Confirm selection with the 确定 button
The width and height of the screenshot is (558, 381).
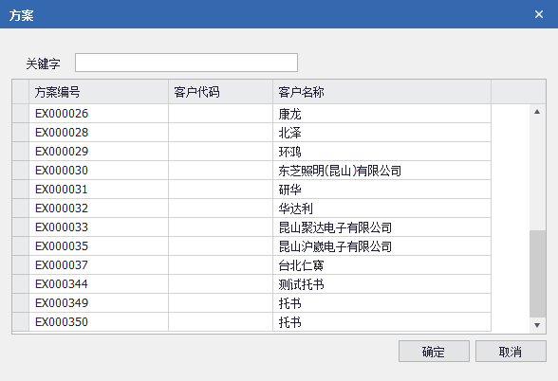point(434,351)
